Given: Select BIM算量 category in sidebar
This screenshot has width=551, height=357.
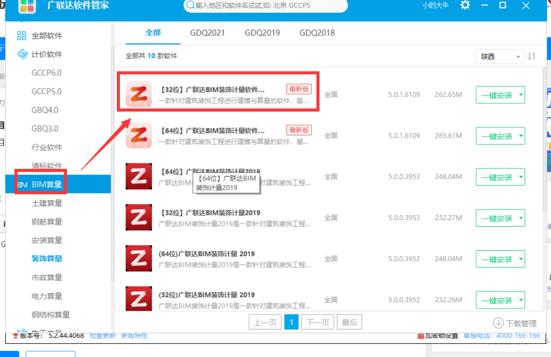Looking at the screenshot, I should coord(58,184).
